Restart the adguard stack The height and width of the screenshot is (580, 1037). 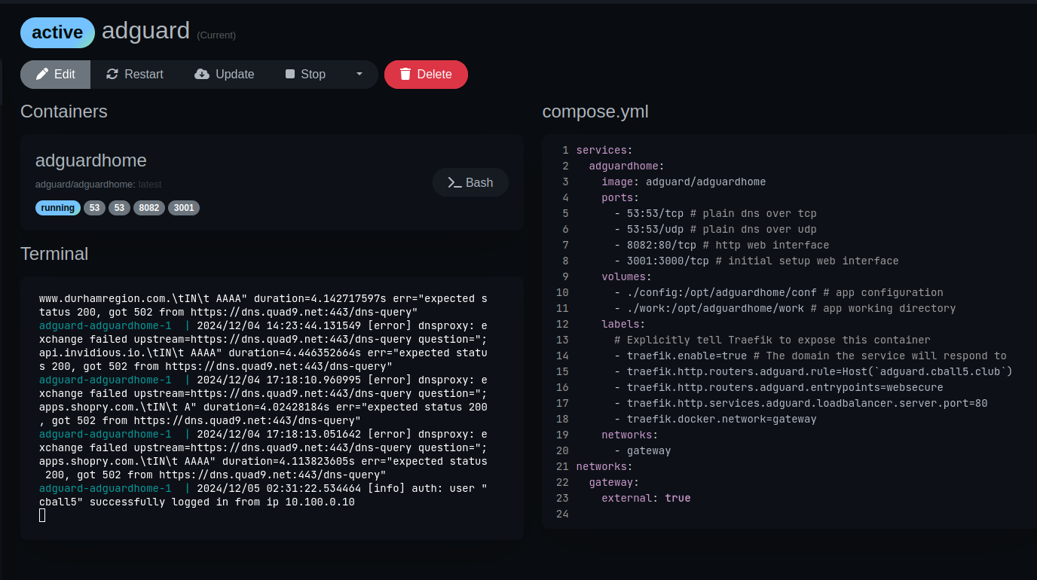(x=135, y=75)
